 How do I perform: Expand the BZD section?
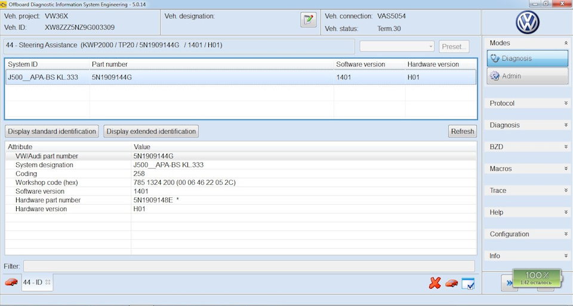pyautogui.click(x=566, y=147)
